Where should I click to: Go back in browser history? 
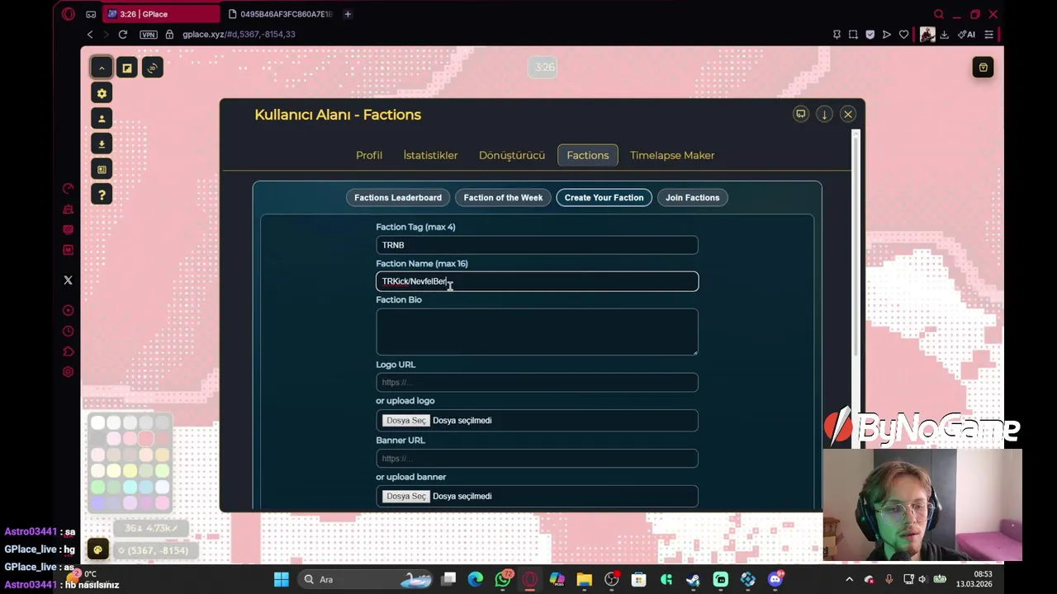point(90,35)
